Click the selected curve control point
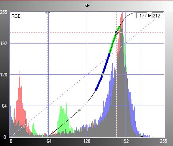The height and width of the screenshot is (146, 173). coord(116,32)
